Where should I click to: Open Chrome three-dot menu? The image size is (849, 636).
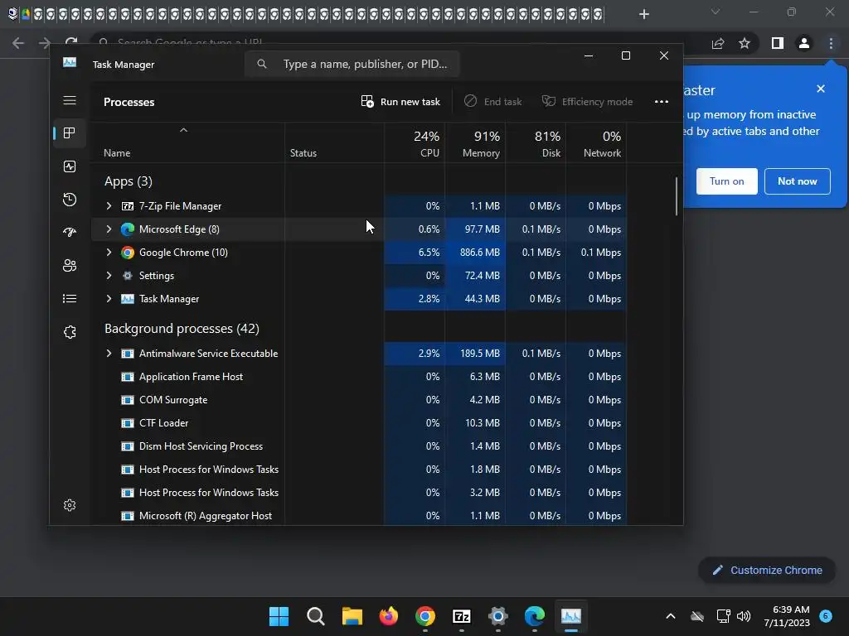click(831, 43)
